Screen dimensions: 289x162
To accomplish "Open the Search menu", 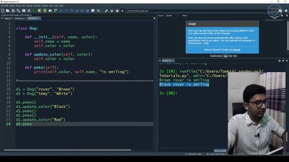I will point(12,6).
